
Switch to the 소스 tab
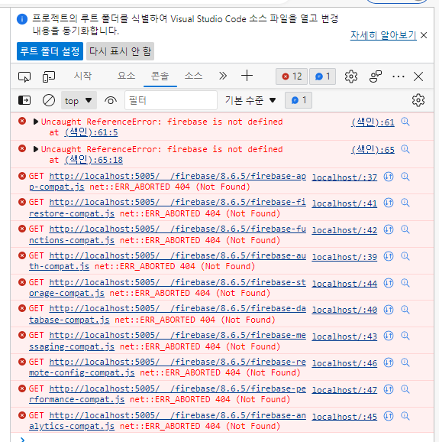(193, 76)
